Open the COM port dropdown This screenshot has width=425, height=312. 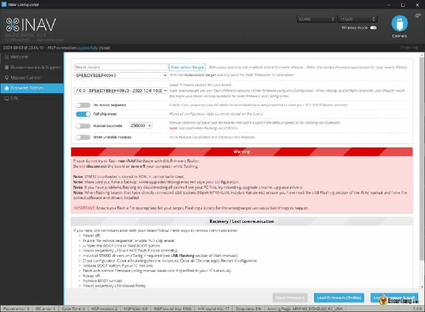pyautogui.click(x=316, y=19)
